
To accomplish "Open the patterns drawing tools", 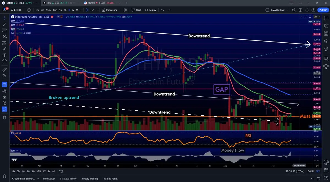I will coord(4,36).
